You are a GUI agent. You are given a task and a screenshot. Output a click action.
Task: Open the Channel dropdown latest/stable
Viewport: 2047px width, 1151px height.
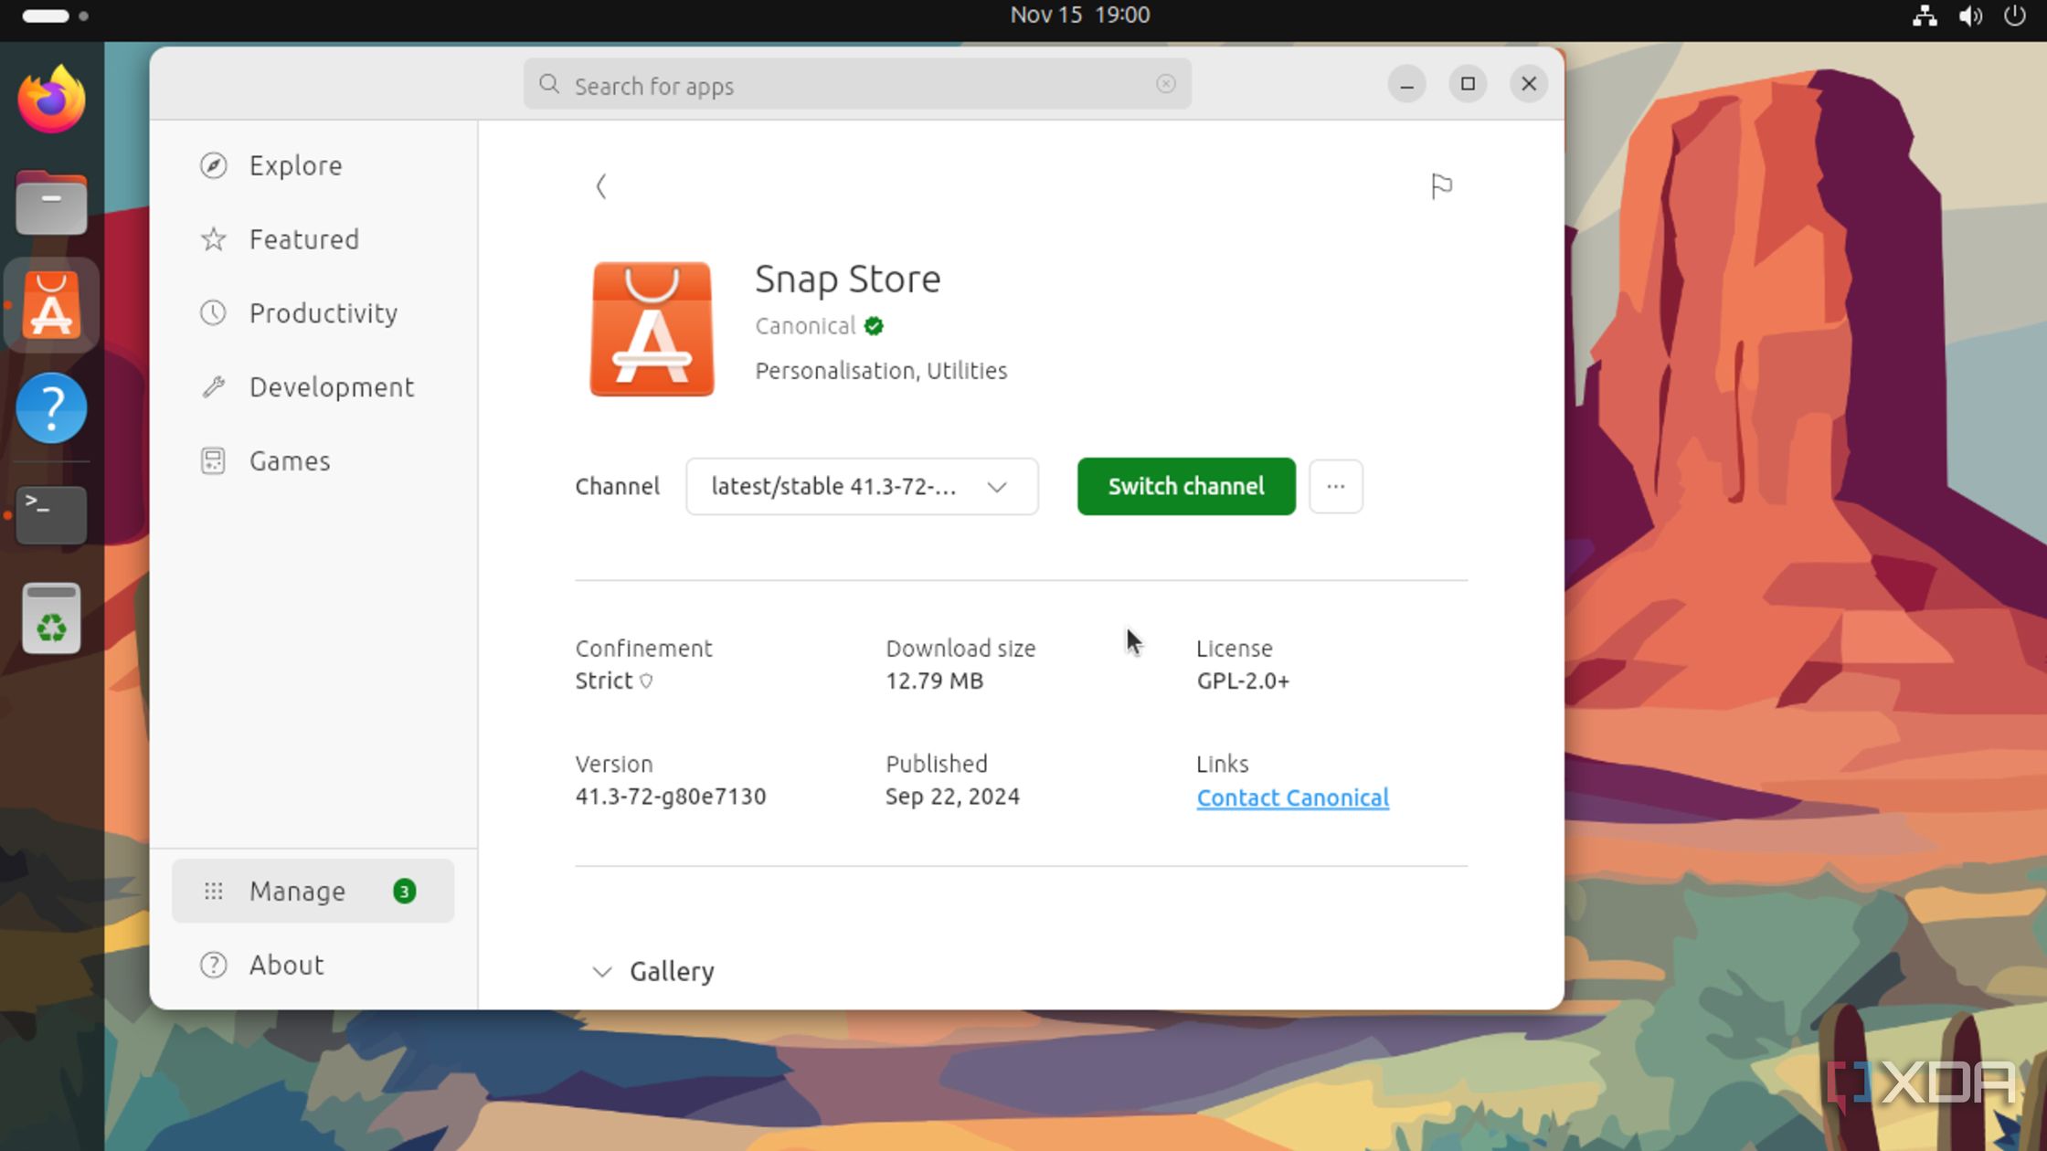pyautogui.click(x=861, y=487)
